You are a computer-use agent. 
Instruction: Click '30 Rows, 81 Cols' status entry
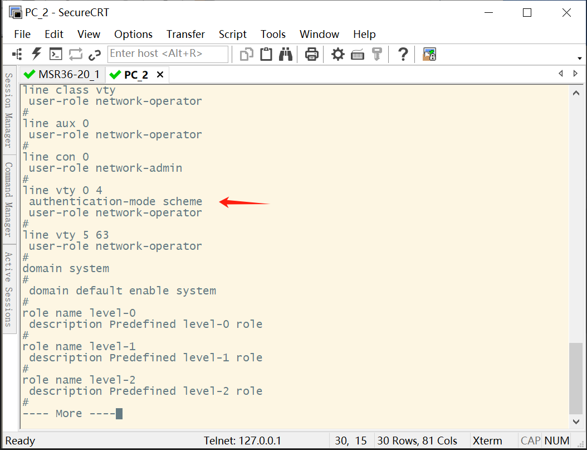click(x=417, y=441)
